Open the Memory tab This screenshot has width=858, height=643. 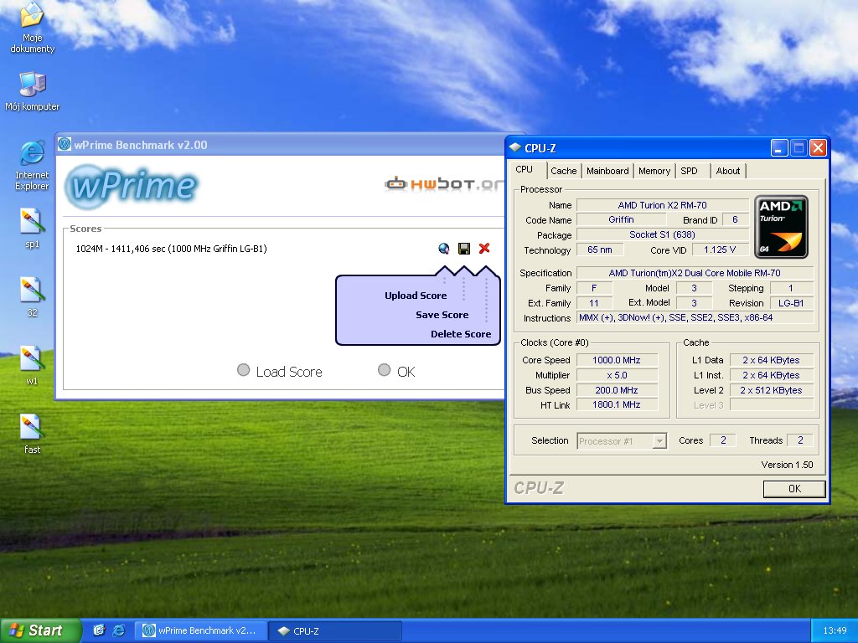[x=654, y=171]
